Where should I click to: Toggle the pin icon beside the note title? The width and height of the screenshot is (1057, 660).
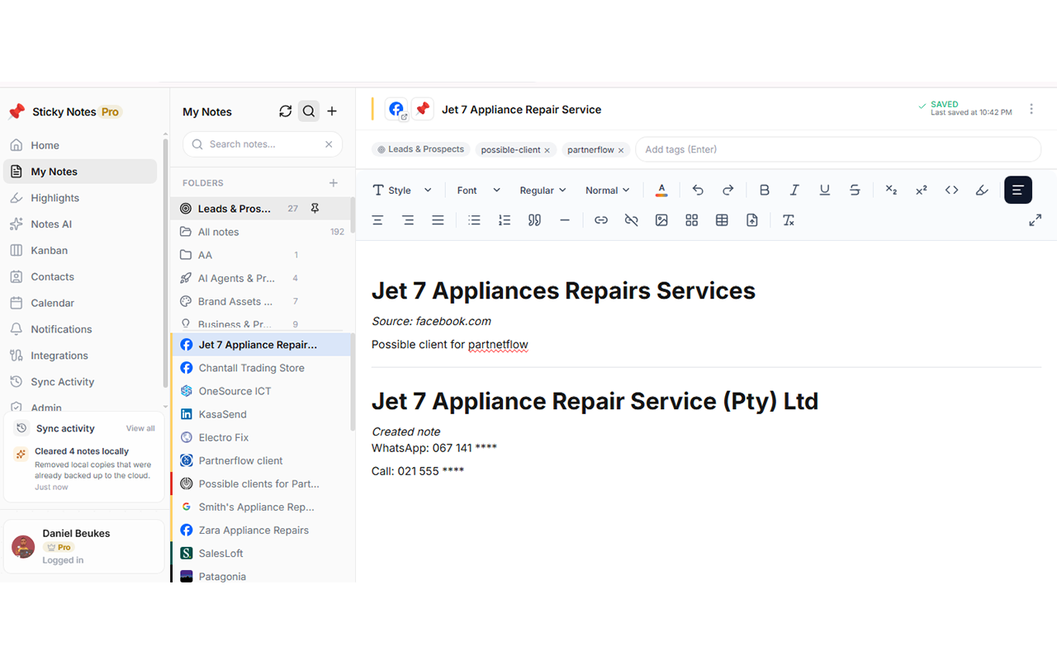tap(423, 109)
